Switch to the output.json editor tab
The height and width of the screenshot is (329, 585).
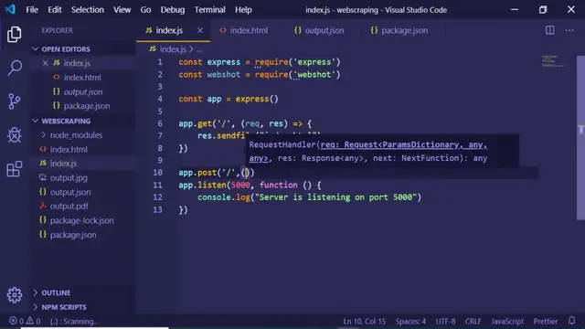[319, 30]
